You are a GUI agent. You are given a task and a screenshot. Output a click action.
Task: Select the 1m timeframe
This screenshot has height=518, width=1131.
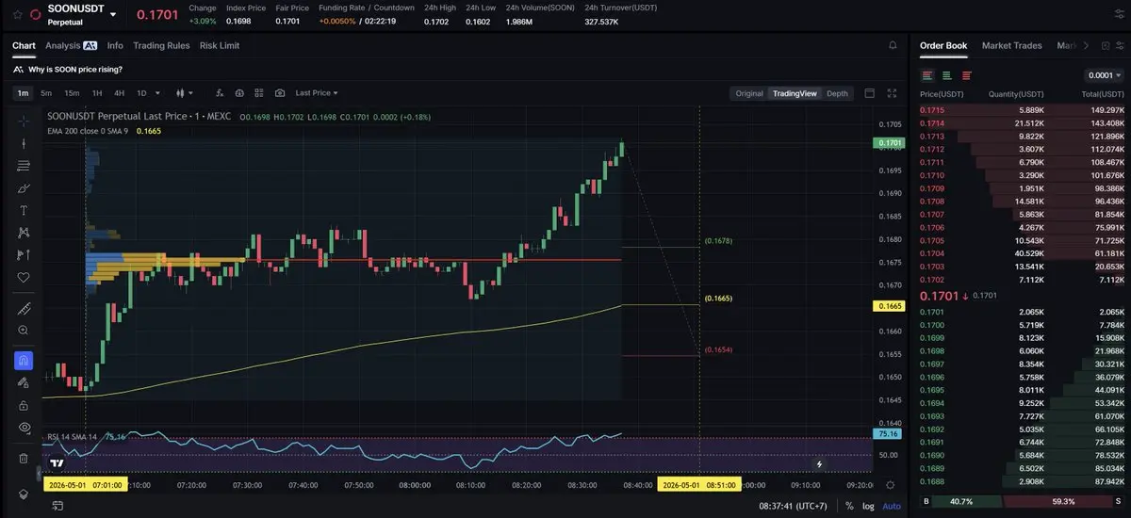tap(23, 93)
